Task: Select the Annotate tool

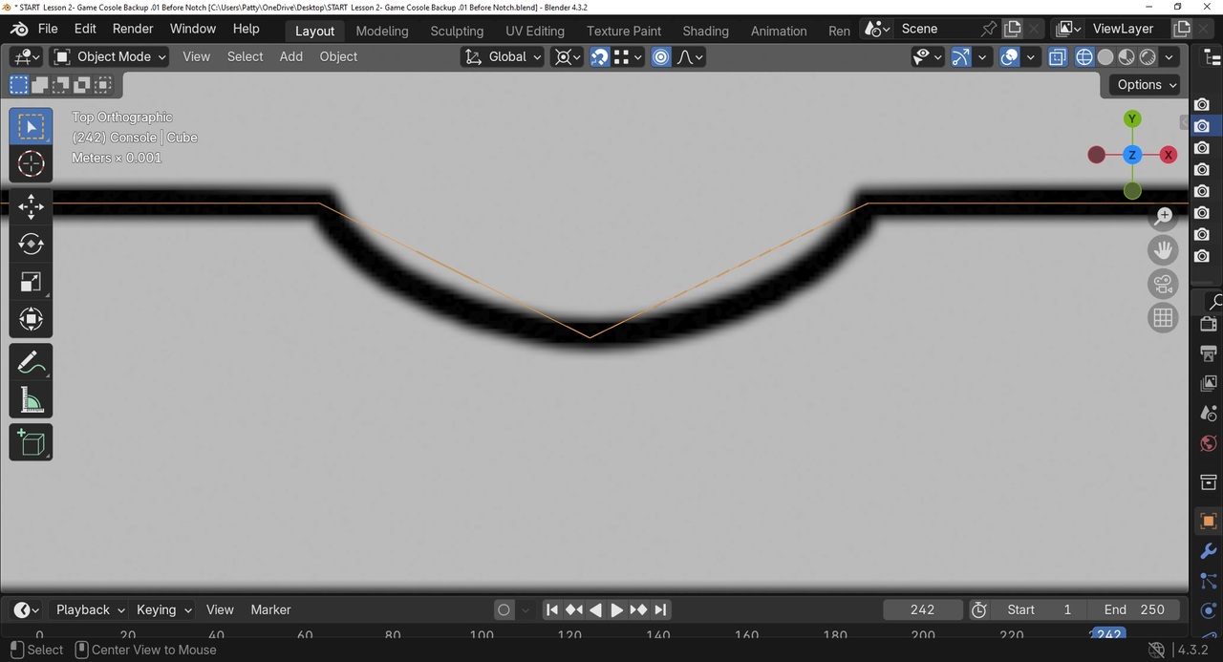Action: (x=31, y=362)
